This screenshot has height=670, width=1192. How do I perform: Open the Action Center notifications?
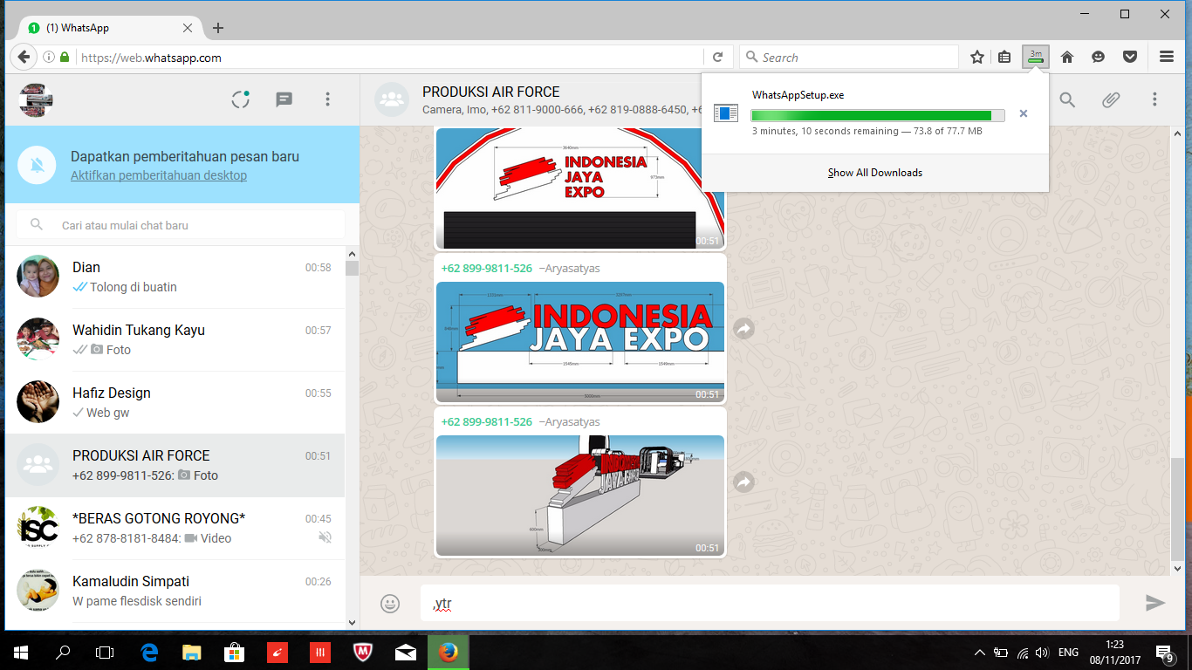click(1164, 653)
